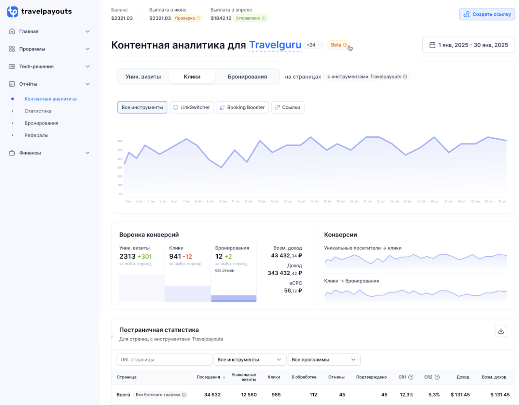Click info icon next to Travelpayouts tools filter

[405, 77]
